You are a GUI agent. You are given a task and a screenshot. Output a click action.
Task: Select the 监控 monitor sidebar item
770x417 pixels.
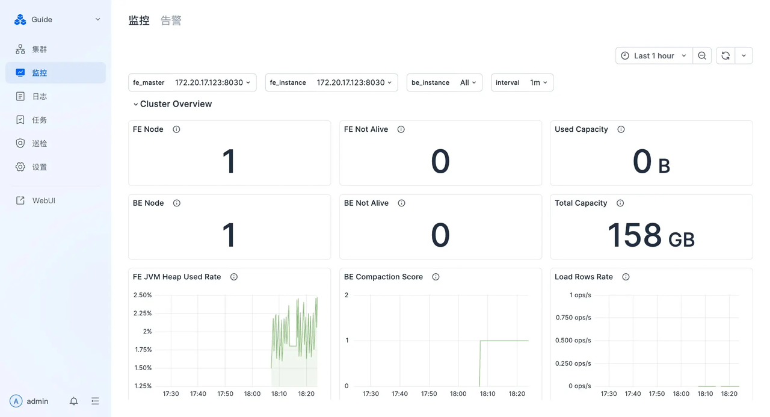[x=55, y=73]
